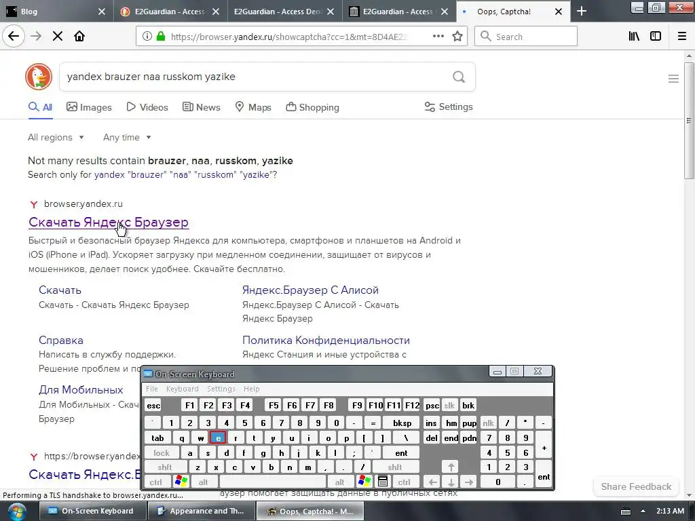Open Firefox Library icon
The image size is (695, 521).
coord(635,37)
